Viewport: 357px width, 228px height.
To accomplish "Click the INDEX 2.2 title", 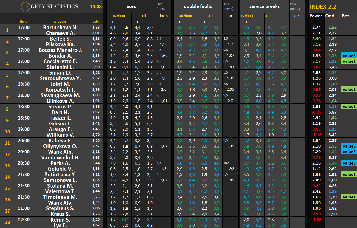I will [x=323, y=7].
